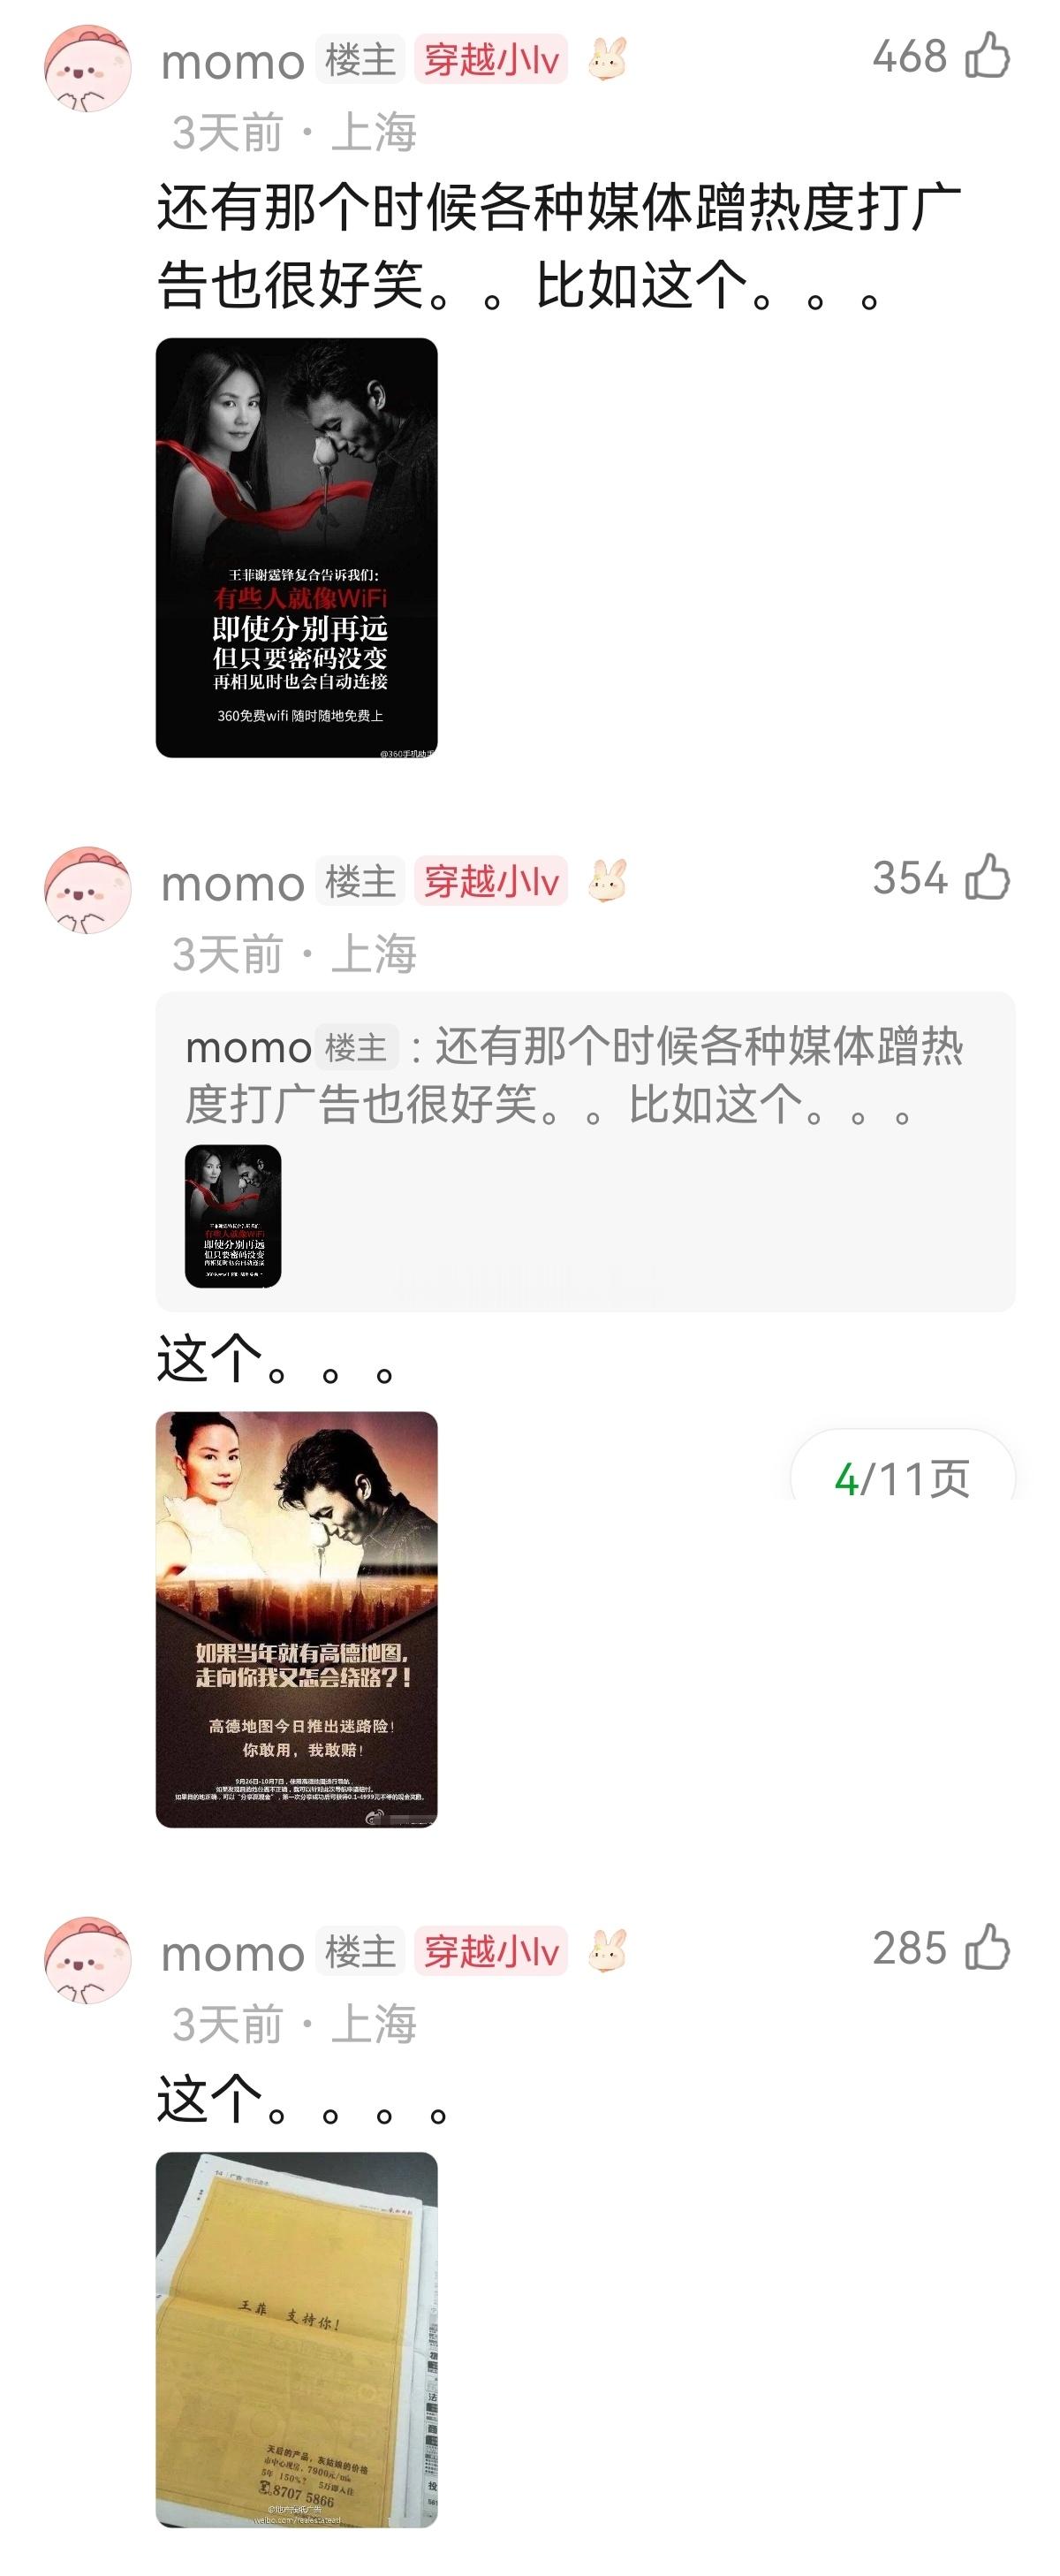Viewport: 1060px width, 2576px height.
Task: Tap the 穿越小lv badge on third comment
Action: coord(491,1951)
